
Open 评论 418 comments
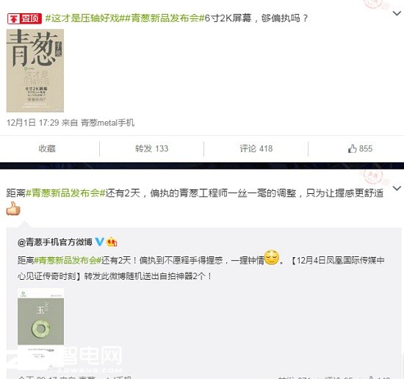256,148
